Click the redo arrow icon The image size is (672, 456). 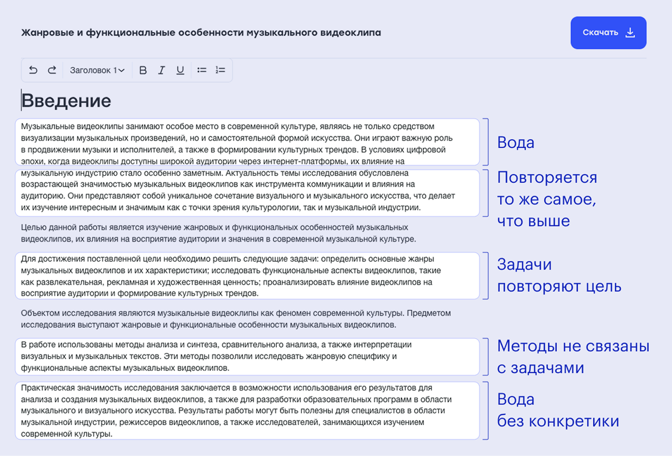pyautogui.click(x=52, y=70)
